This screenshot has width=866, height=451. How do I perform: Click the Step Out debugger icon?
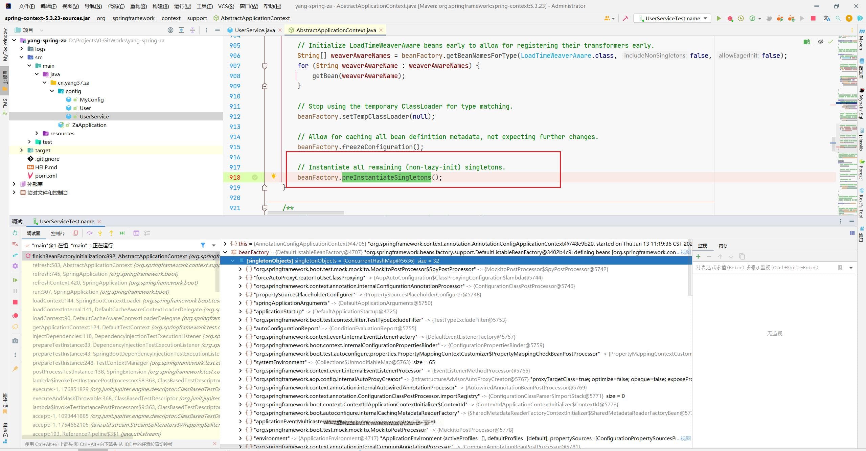(x=111, y=233)
